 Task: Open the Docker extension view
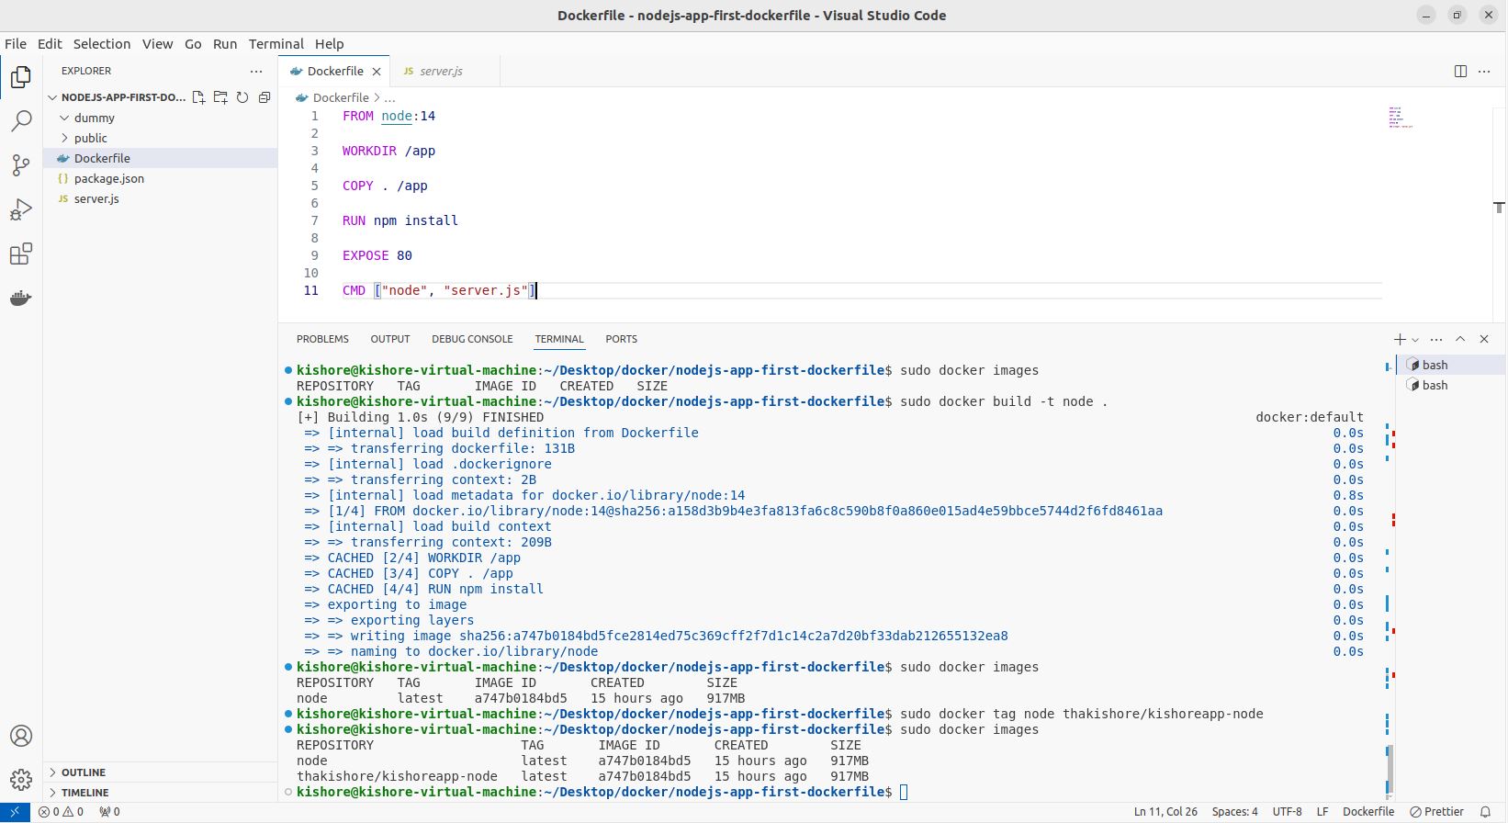click(x=21, y=299)
